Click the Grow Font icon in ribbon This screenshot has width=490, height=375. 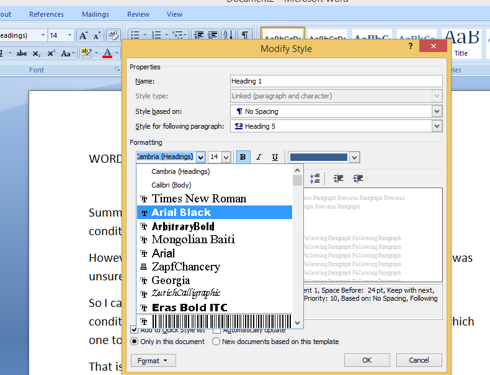(83, 35)
